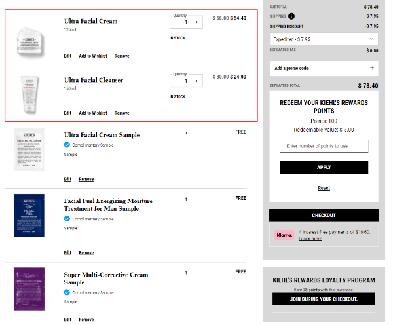
Task: Add Ultra Facial Cream to Wishlist
Action: (x=93, y=56)
